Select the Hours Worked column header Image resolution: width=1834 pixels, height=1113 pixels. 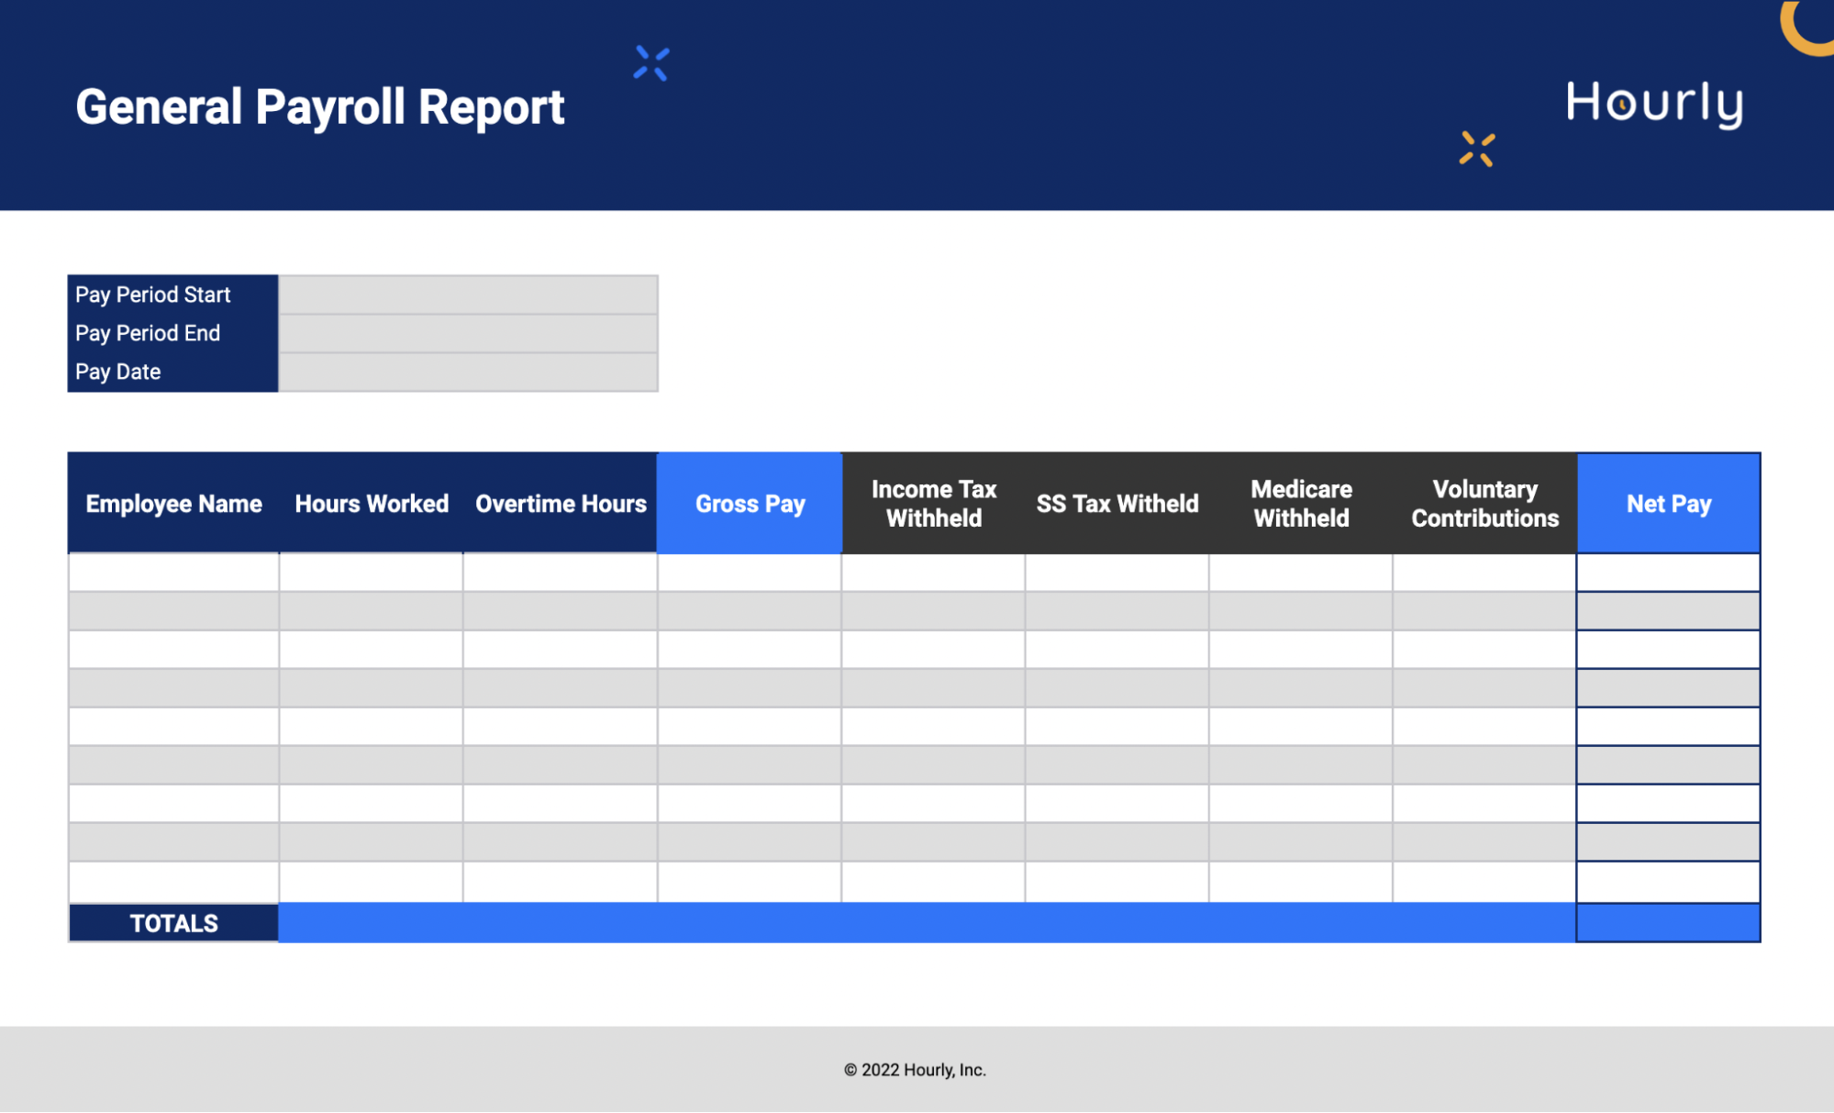click(372, 504)
